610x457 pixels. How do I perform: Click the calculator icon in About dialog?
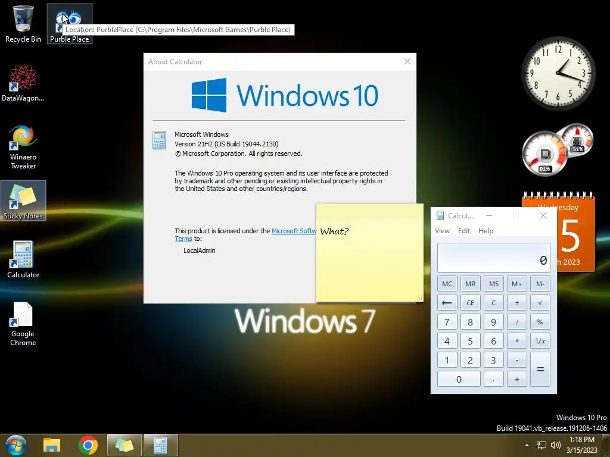159,140
